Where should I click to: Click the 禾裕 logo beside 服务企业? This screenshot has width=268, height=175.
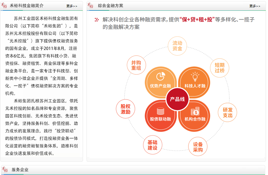pyautogui.click(x=5, y=170)
